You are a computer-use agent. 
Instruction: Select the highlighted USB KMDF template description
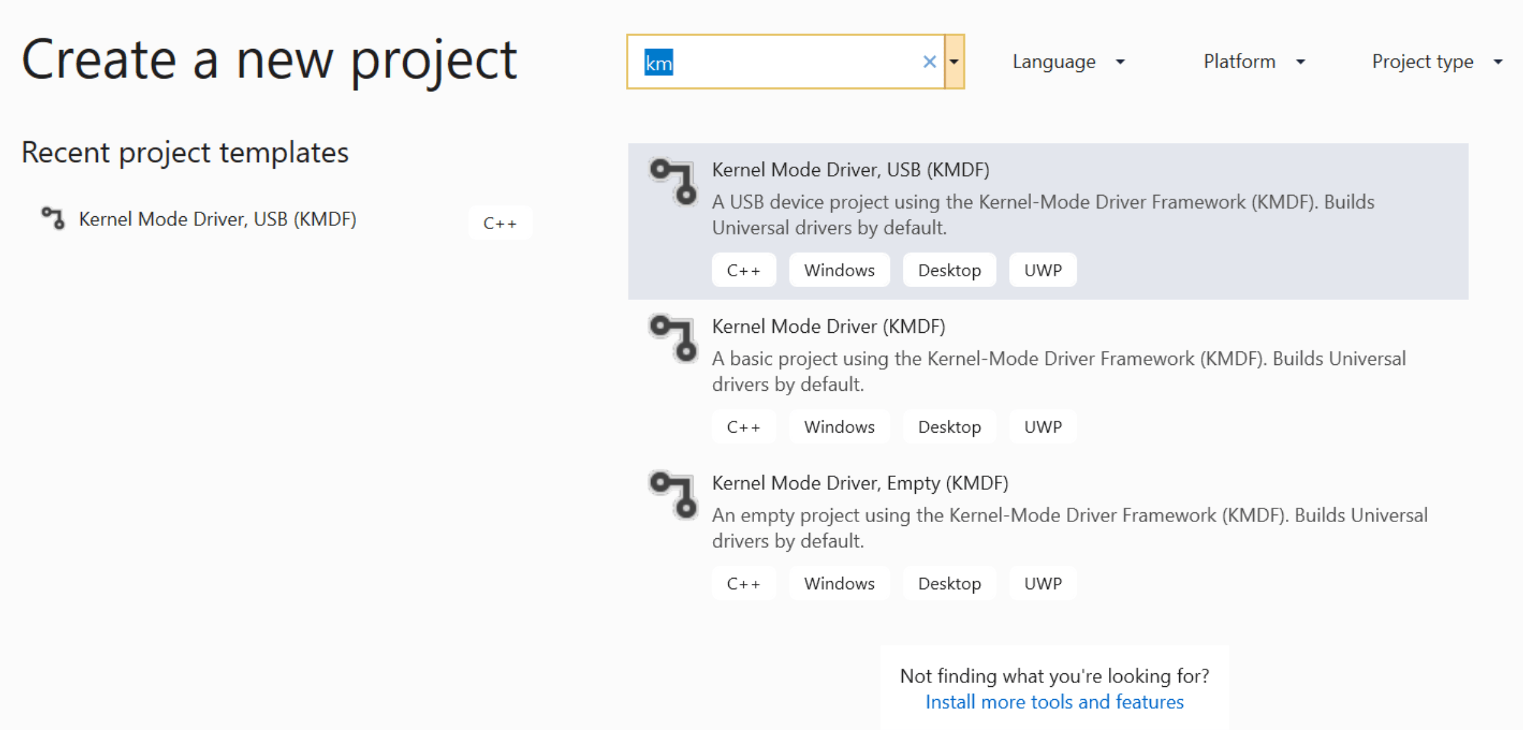coord(1043,215)
